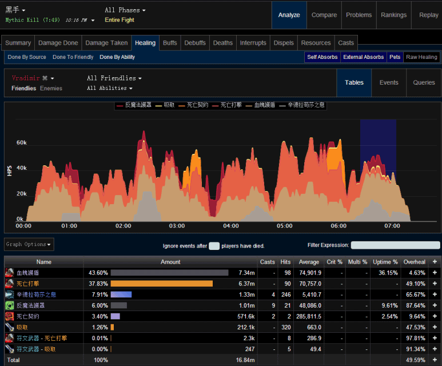Screen dimensions: 442x366
Task: Switch to the Problems tab
Action: [359, 15]
